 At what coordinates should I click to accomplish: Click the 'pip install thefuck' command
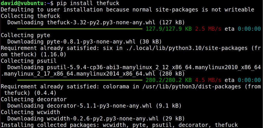tap(88, 3)
